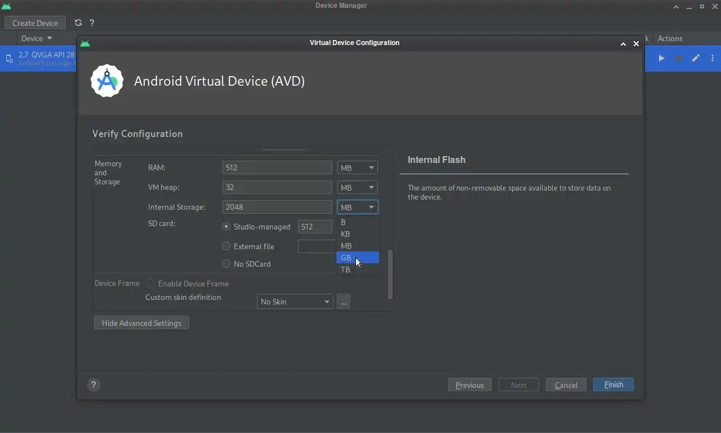The width and height of the screenshot is (721, 433).
Task: Launch the 2.7 QVGA device with play icon
Action: [661, 58]
